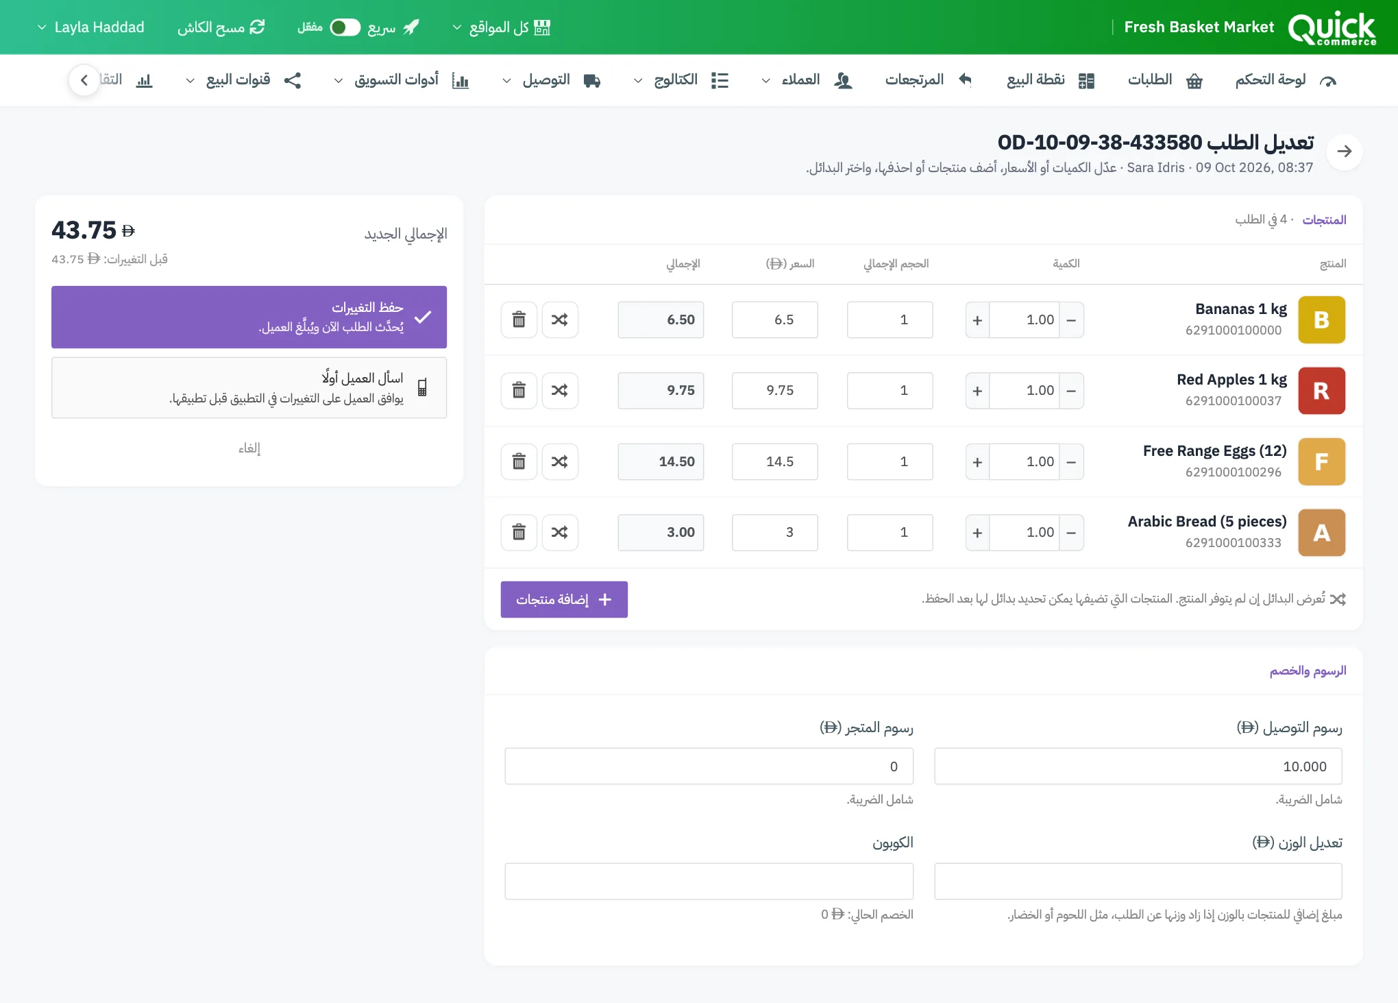Add products with إضافة منتجات button

564,599
